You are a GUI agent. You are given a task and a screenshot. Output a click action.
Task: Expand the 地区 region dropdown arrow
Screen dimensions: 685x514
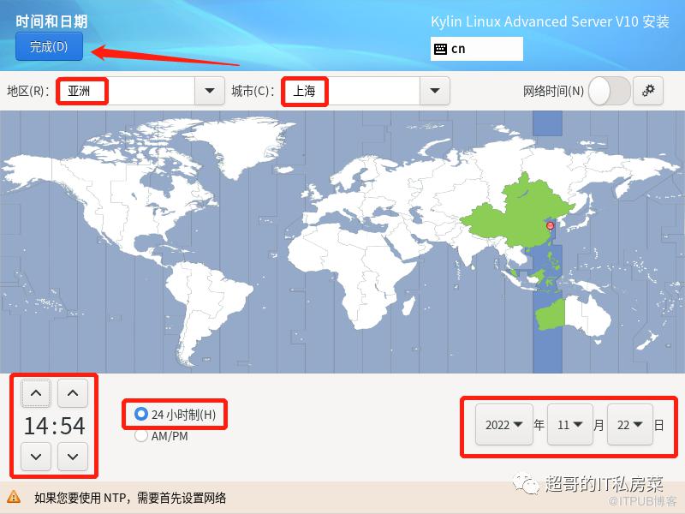(209, 91)
